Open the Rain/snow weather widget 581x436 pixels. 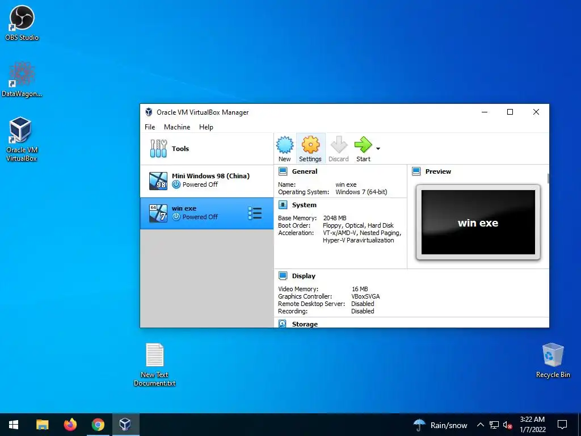tap(440, 425)
